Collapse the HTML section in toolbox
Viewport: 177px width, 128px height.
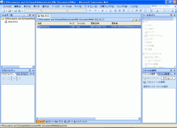pos(144,18)
